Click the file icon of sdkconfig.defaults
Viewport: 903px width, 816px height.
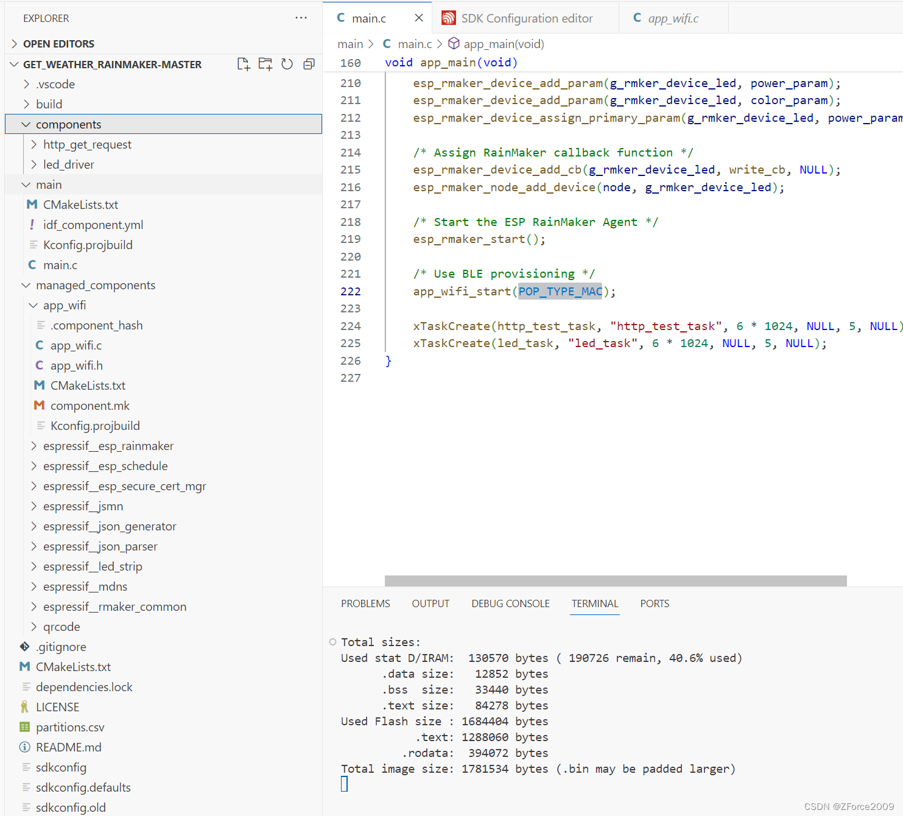point(26,787)
